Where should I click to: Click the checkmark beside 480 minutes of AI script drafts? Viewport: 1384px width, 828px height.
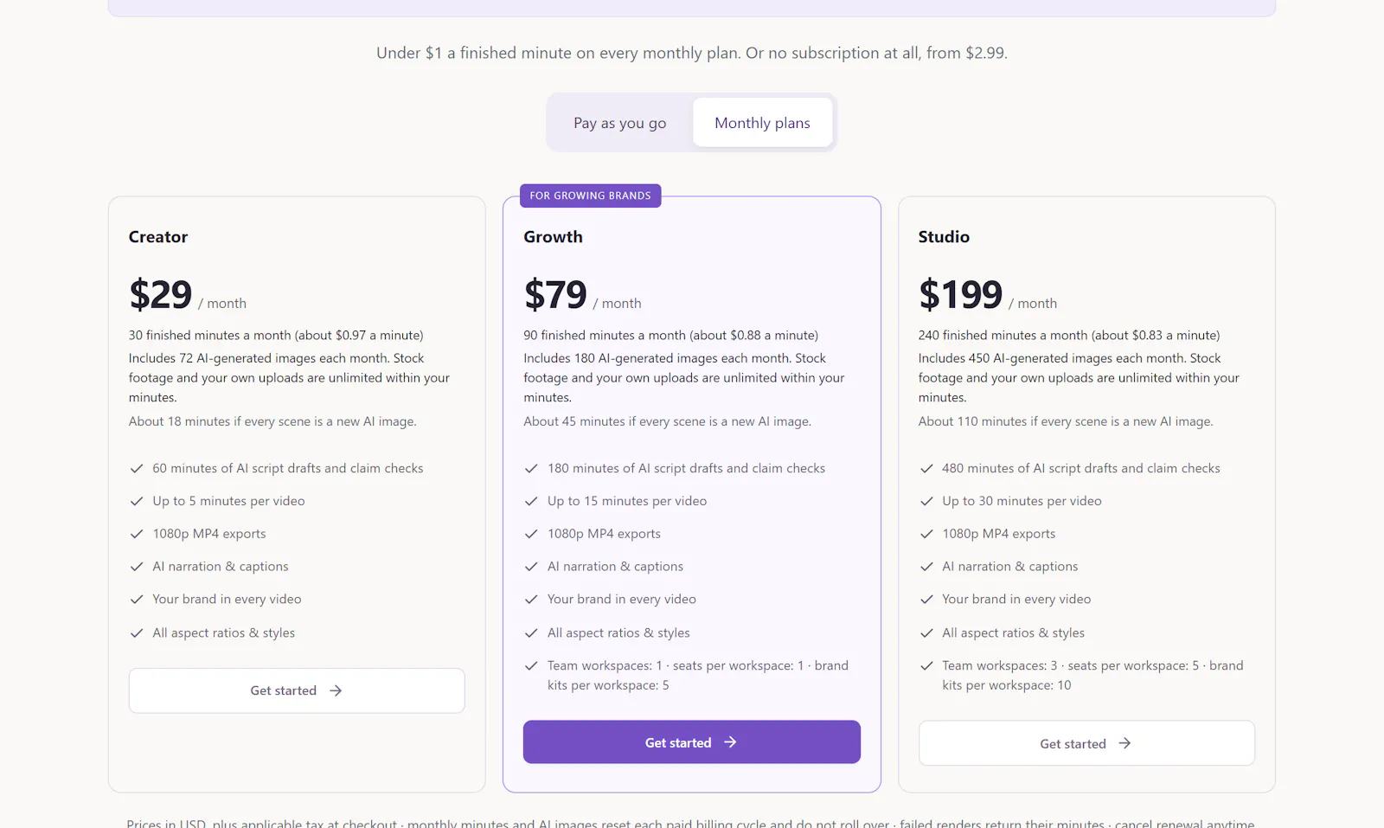point(926,468)
